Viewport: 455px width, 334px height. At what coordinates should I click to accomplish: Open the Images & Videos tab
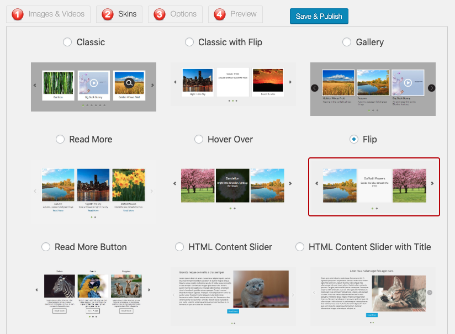[x=48, y=14]
